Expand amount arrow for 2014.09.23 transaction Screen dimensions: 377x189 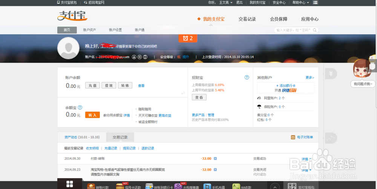[215, 169]
